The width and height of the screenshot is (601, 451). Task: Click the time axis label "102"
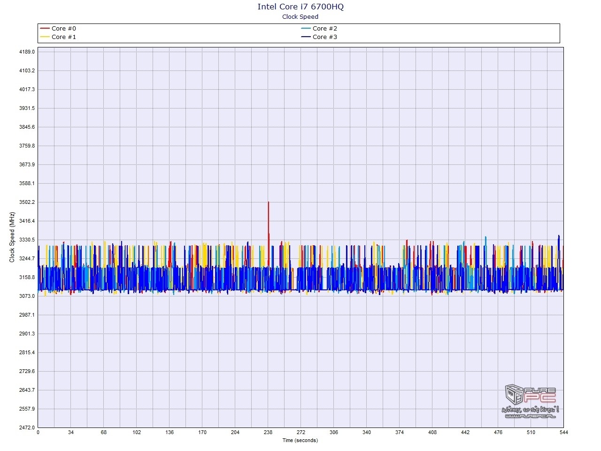tap(137, 433)
